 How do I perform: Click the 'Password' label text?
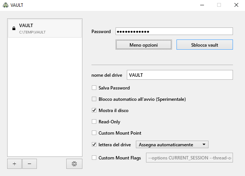[x=101, y=32]
